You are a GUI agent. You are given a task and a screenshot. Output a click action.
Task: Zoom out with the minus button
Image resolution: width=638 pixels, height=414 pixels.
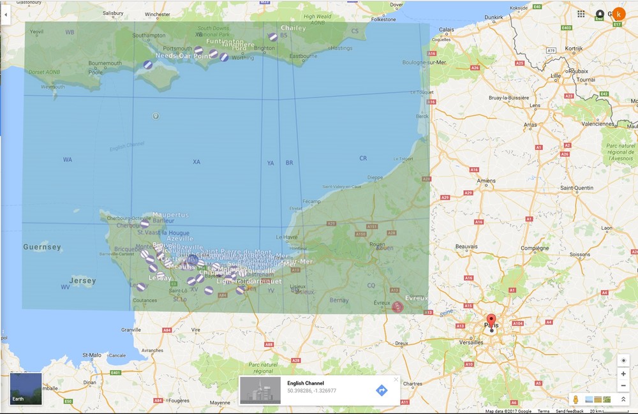pyautogui.click(x=623, y=385)
